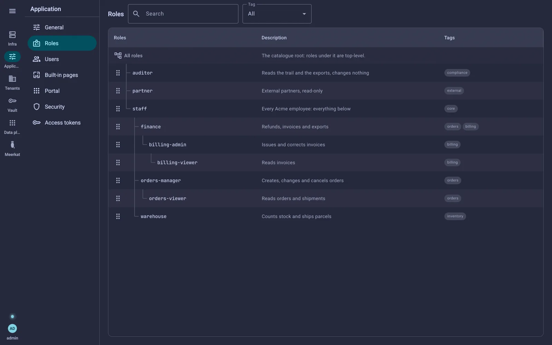Screen dimensions: 552x345
Task: Click the external tag chip
Action: [x=454, y=91]
